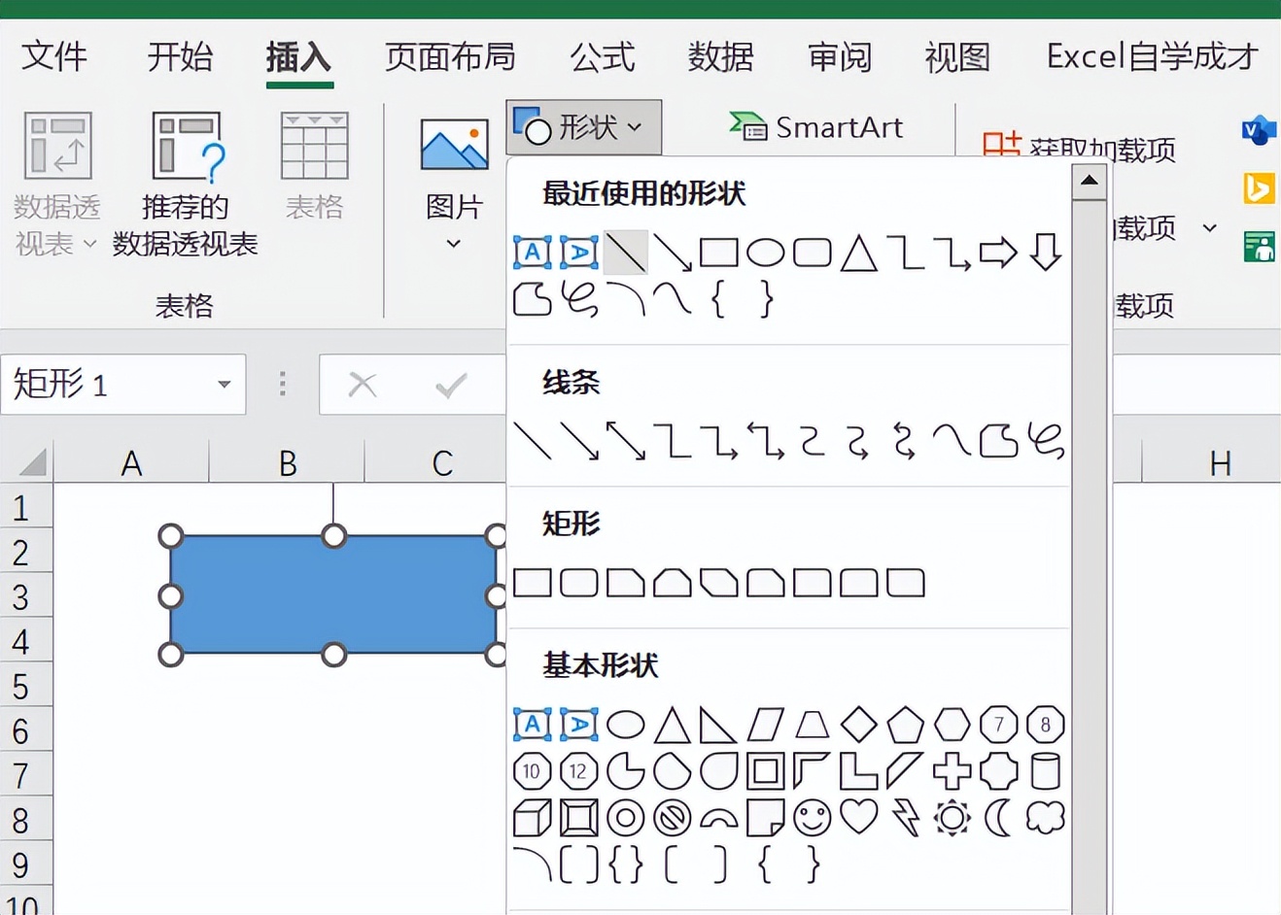Open the Name Box dropdown showing 矩形 1
This screenshot has height=915, width=1281.
225,385
